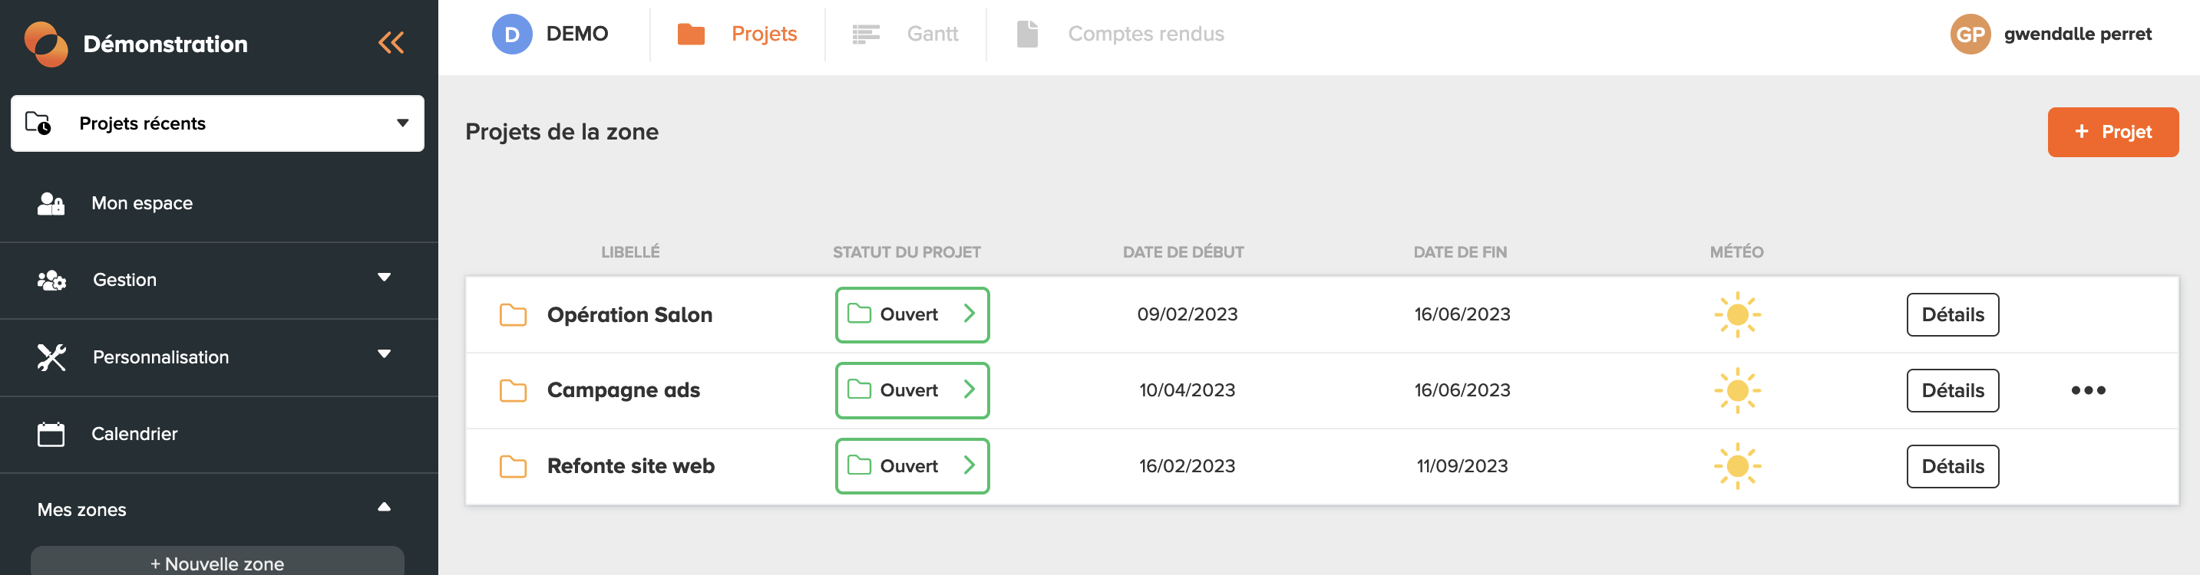The width and height of the screenshot is (2200, 575).
Task: Click the folder icon beside Opération Salon
Action: [x=513, y=315]
